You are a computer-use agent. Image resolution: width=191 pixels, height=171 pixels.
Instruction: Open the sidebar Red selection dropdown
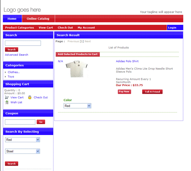[x=22, y=140]
